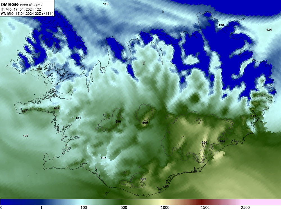Click the 447 value label on the map
Image resolution: width=281 pixels, height=210 pixels.
point(222,141)
